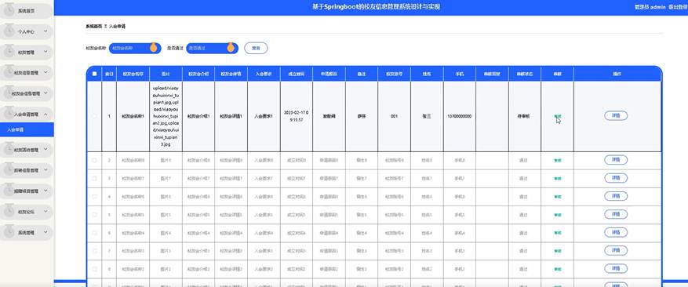The height and width of the screenshot is (287, 688).
Task: Check the checkbox for row with index 5
Action: [x=94, y=215]
